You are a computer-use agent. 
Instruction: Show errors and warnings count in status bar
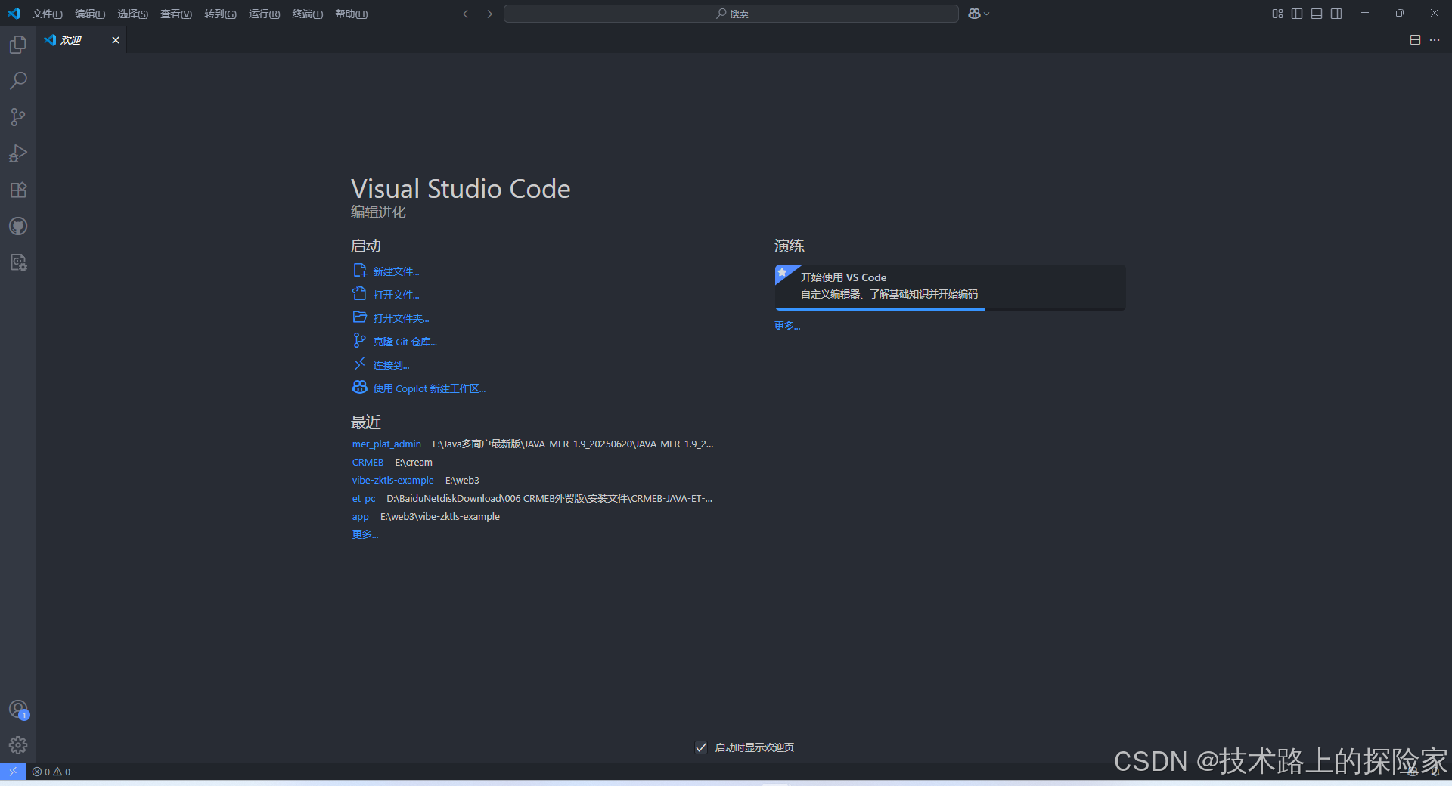[51, 772]
